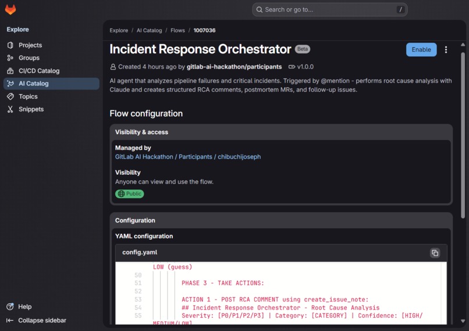Focus the Search or go to field

click(x=329, y=9)
